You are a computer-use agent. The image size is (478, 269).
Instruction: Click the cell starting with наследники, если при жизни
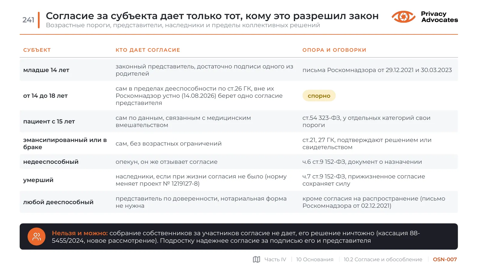pos(201,180)
